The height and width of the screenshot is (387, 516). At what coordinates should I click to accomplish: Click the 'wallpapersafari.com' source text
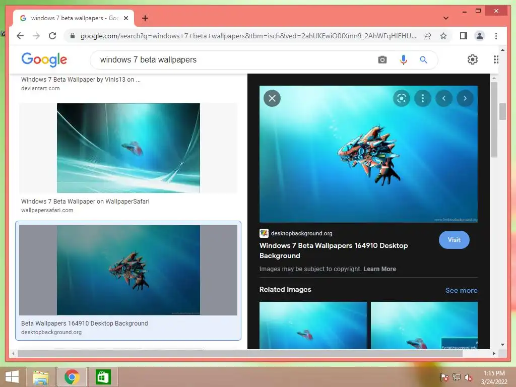(x=47, y=210)
